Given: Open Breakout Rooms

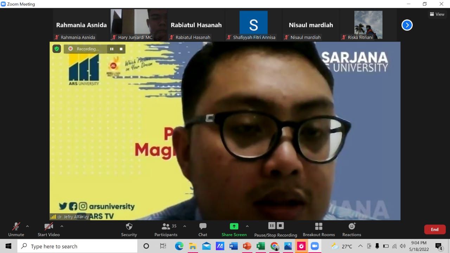Looking at the screenshot, I should coord(319,229).
